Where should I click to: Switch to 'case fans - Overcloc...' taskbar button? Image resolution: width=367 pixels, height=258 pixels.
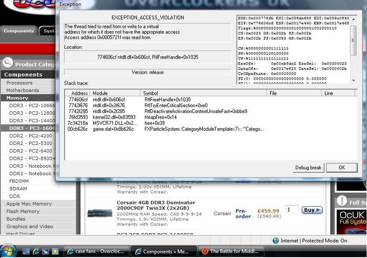pyautogui.click(x=96, y=252)
